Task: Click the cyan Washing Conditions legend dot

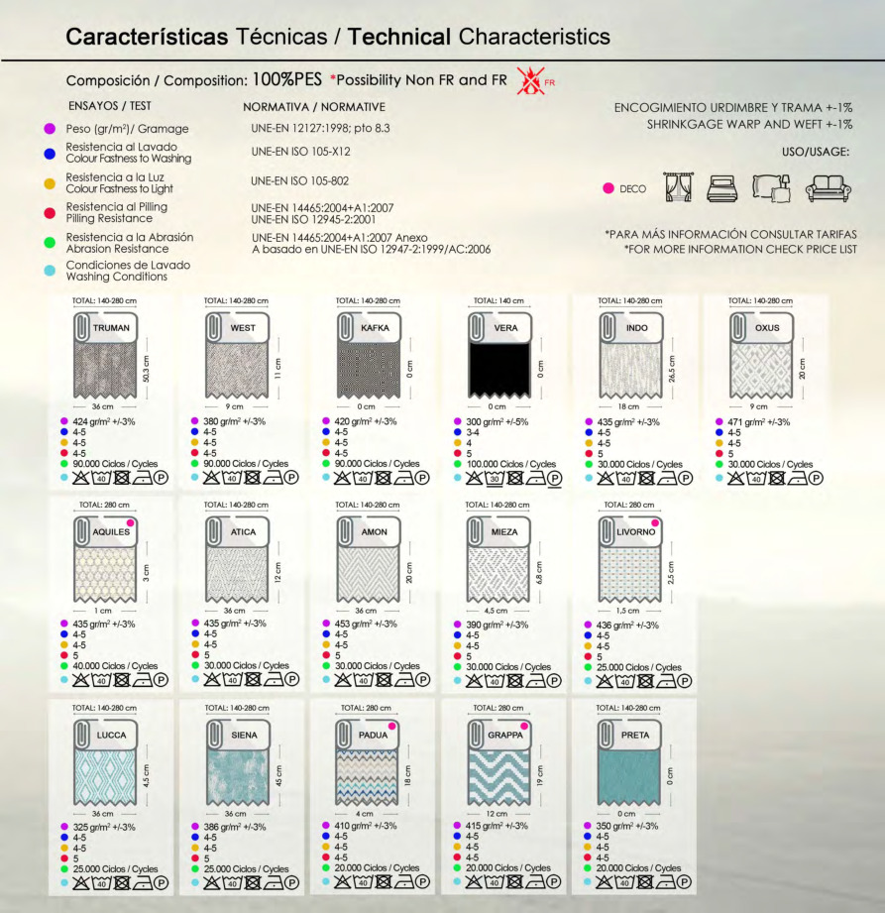Action: 51,271
